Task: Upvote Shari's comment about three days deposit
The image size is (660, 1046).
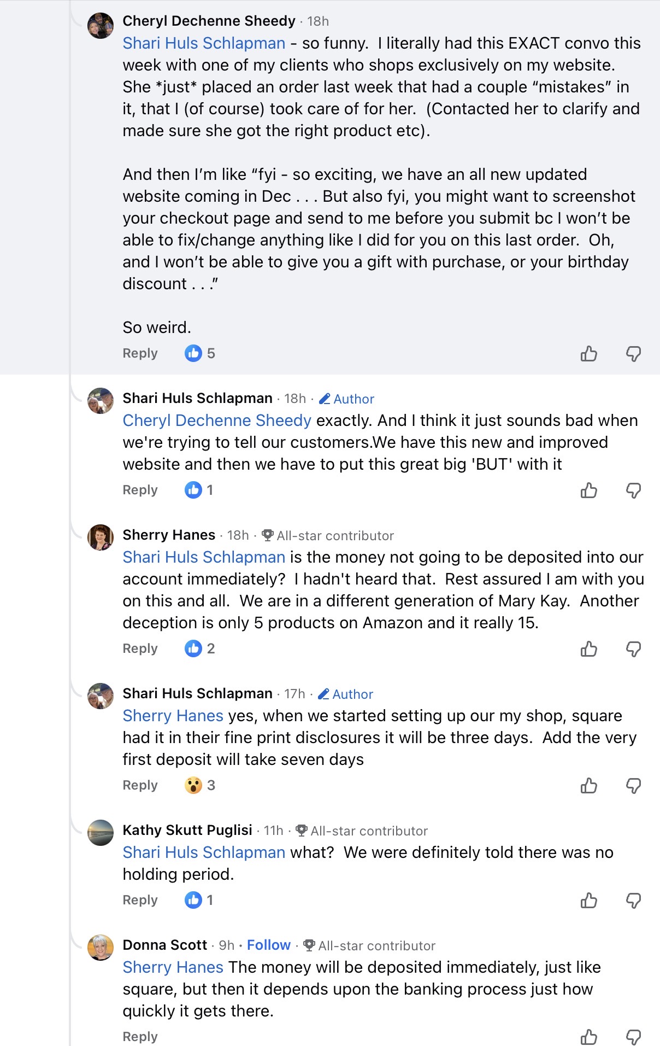Action: (x=588, y=786)
